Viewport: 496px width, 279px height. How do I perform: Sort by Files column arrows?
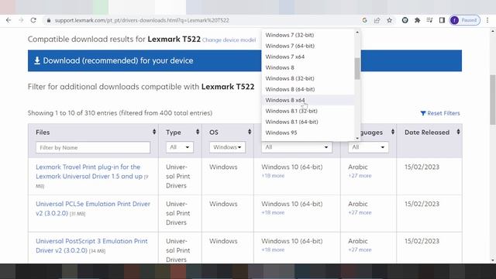pos(154,132)
